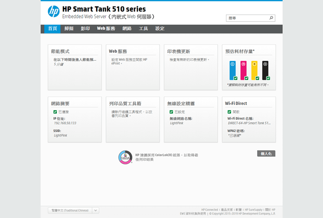Go to the 首頁 tab

(x=52, y=29)
